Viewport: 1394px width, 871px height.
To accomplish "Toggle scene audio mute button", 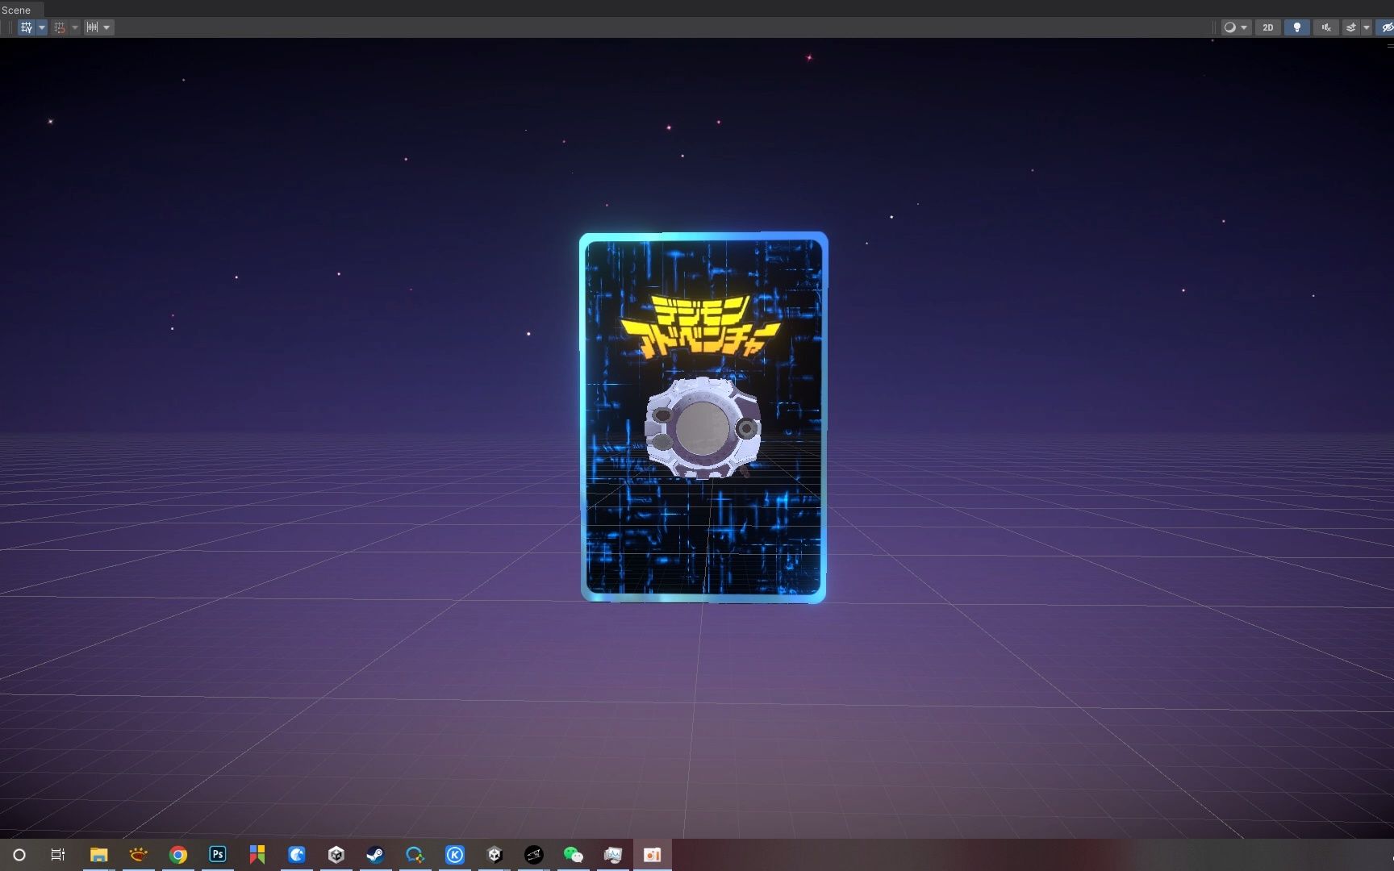I will click(x=1326, y=27).
